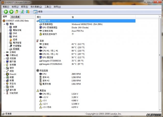
Task: Select the DMI tree item icon
Action: (10, 33)
